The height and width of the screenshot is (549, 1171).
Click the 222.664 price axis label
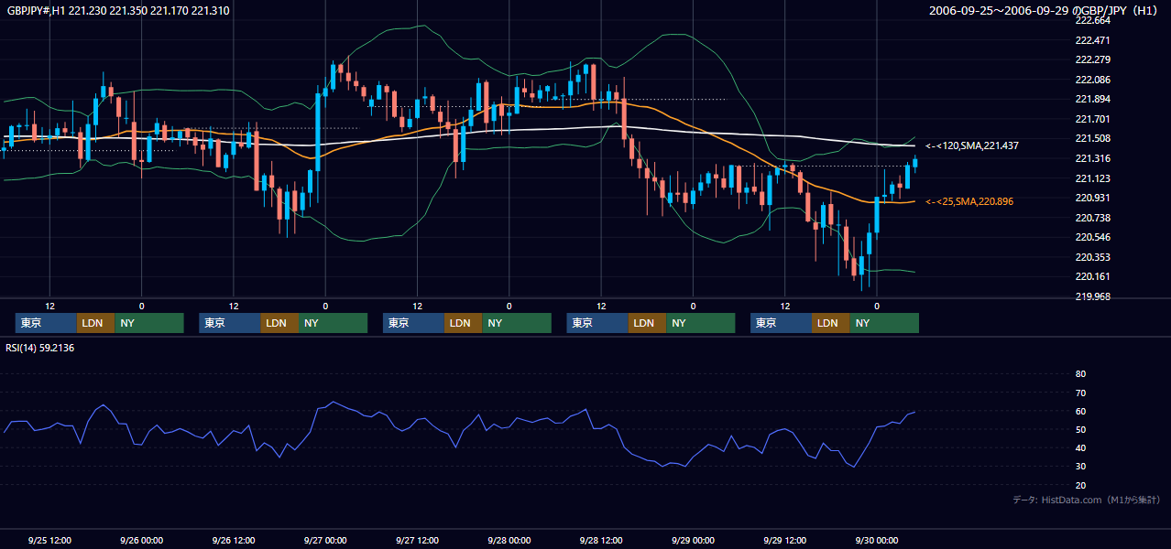(x=1092, y=20)
